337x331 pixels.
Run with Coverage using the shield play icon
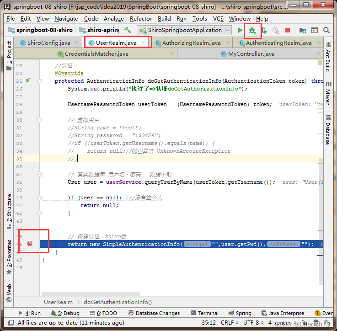point(265,31)
